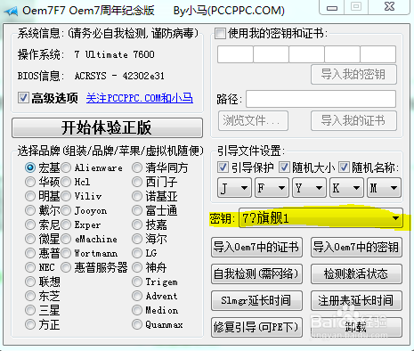The height and width of the screenshot is (351, 414).
Task: Click 浏览文件... browse button
Action: [x=253, y=121]
